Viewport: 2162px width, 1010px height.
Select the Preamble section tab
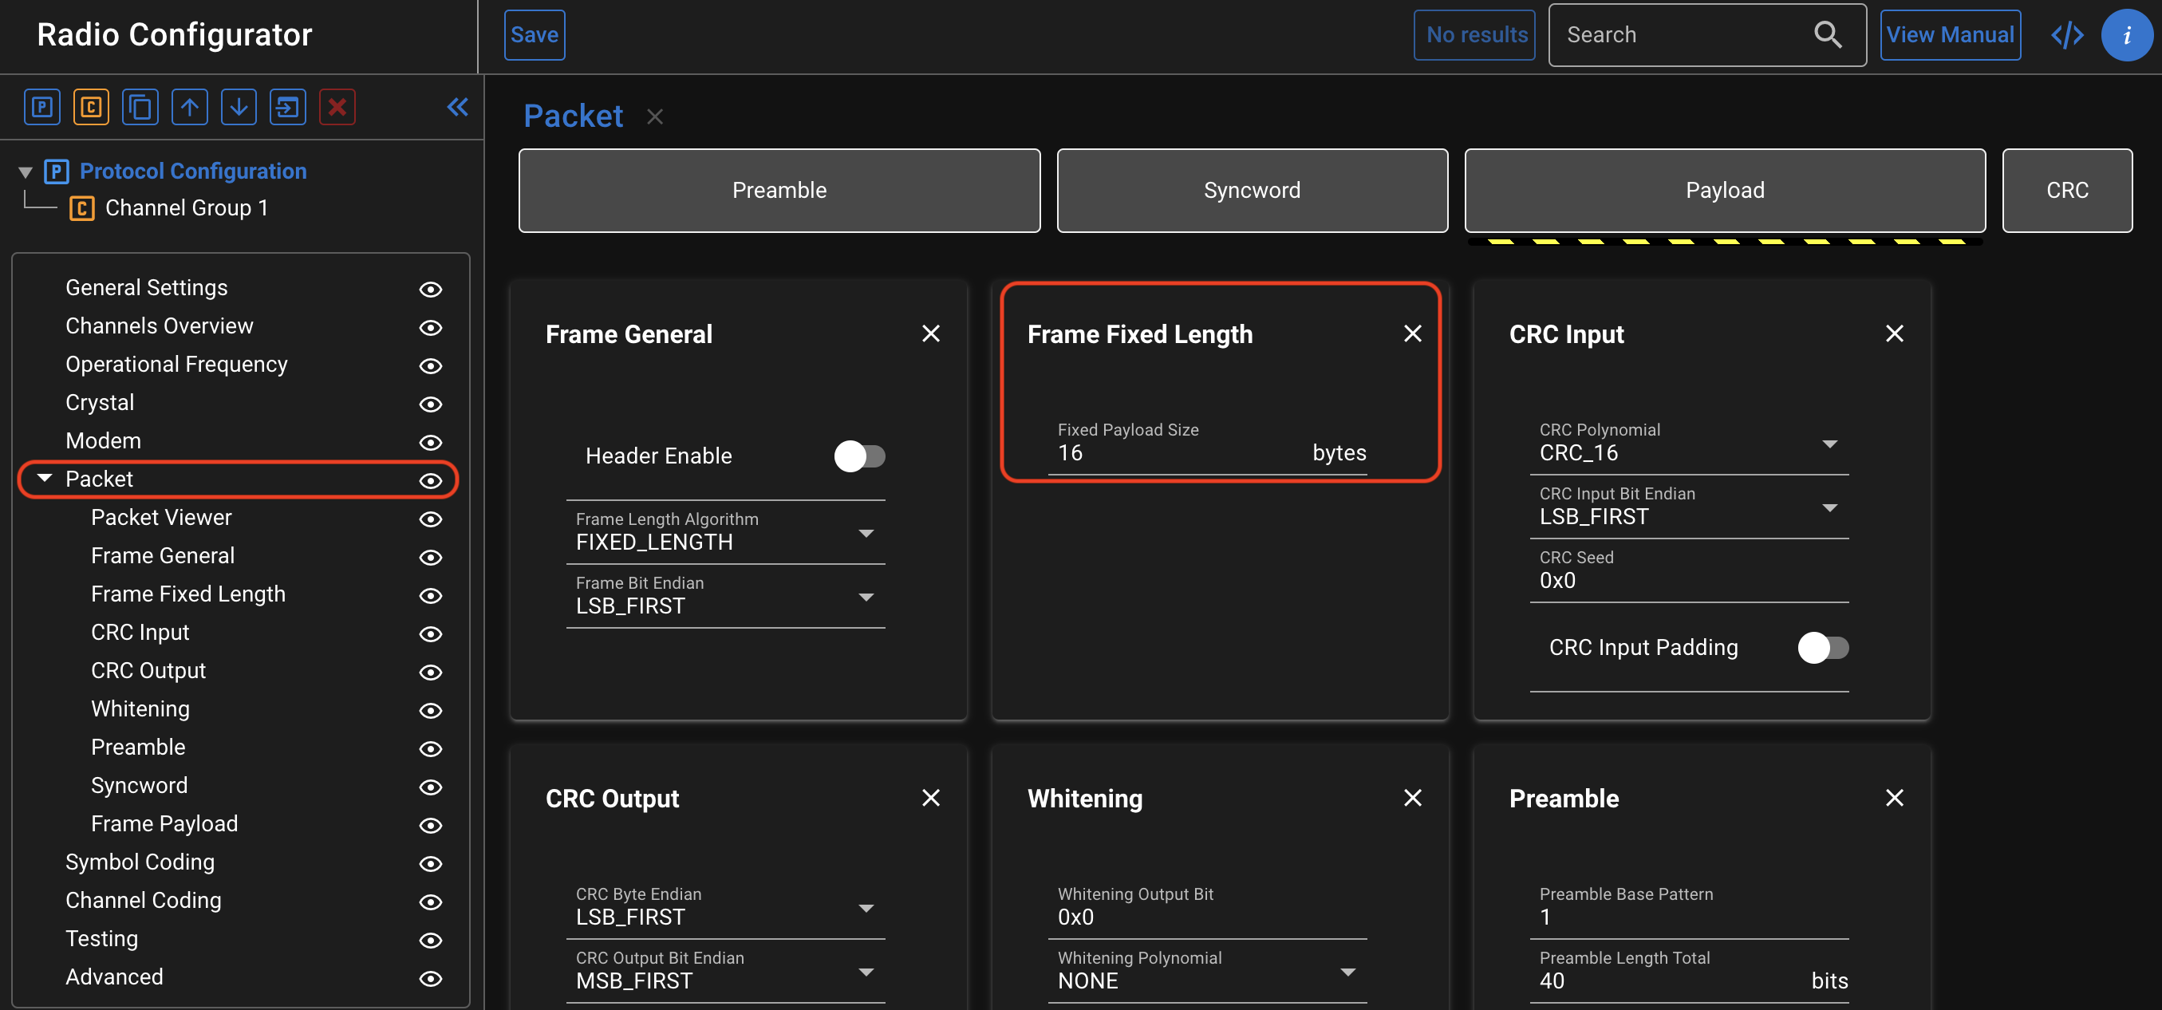pos(778,190)
